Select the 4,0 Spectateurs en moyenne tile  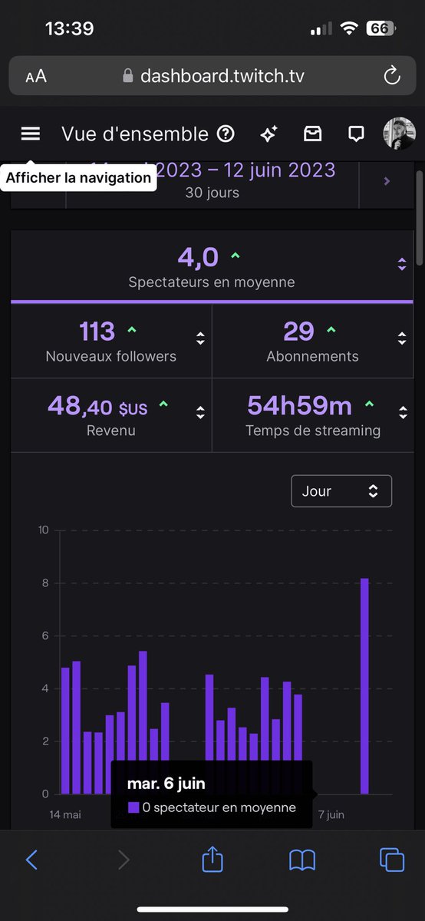pyautogui.click(x=212, y=266)
